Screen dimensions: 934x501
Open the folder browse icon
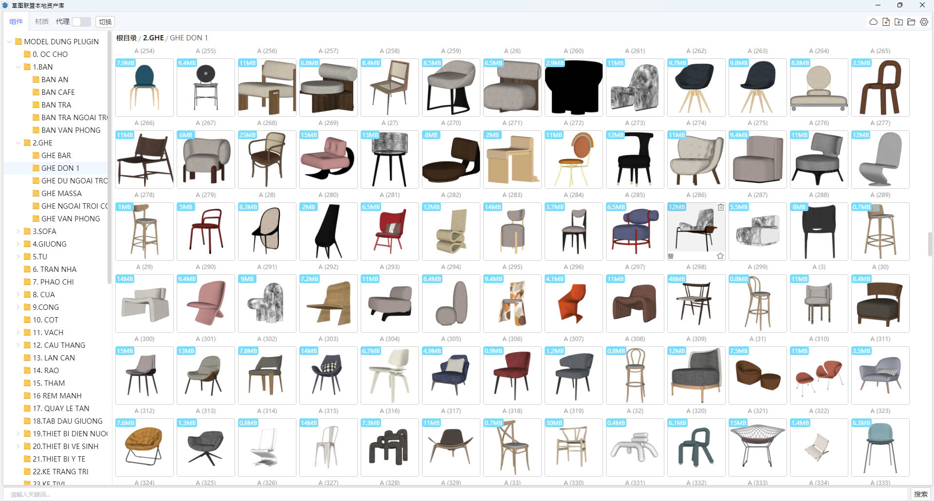click(x=911, y=22)
